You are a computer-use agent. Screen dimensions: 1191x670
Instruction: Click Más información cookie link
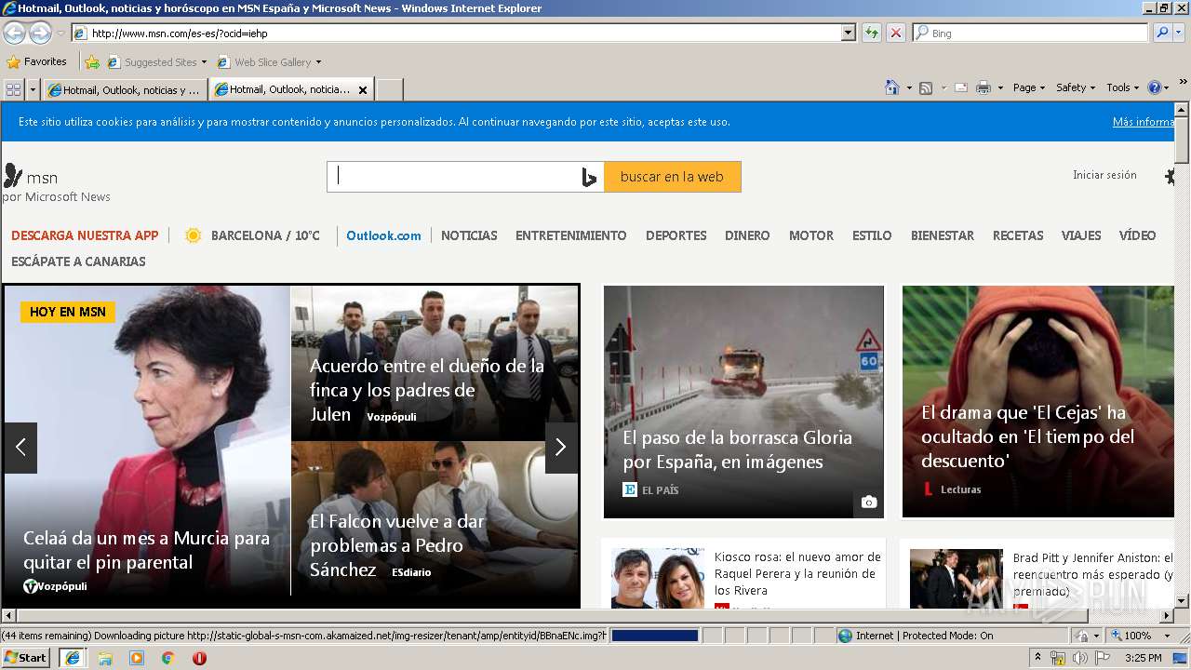1144,122
